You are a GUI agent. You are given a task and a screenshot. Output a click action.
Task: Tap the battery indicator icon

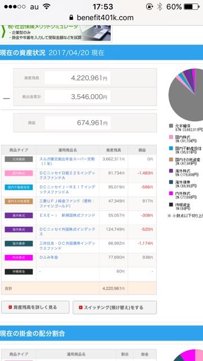(x=192, y=6)
